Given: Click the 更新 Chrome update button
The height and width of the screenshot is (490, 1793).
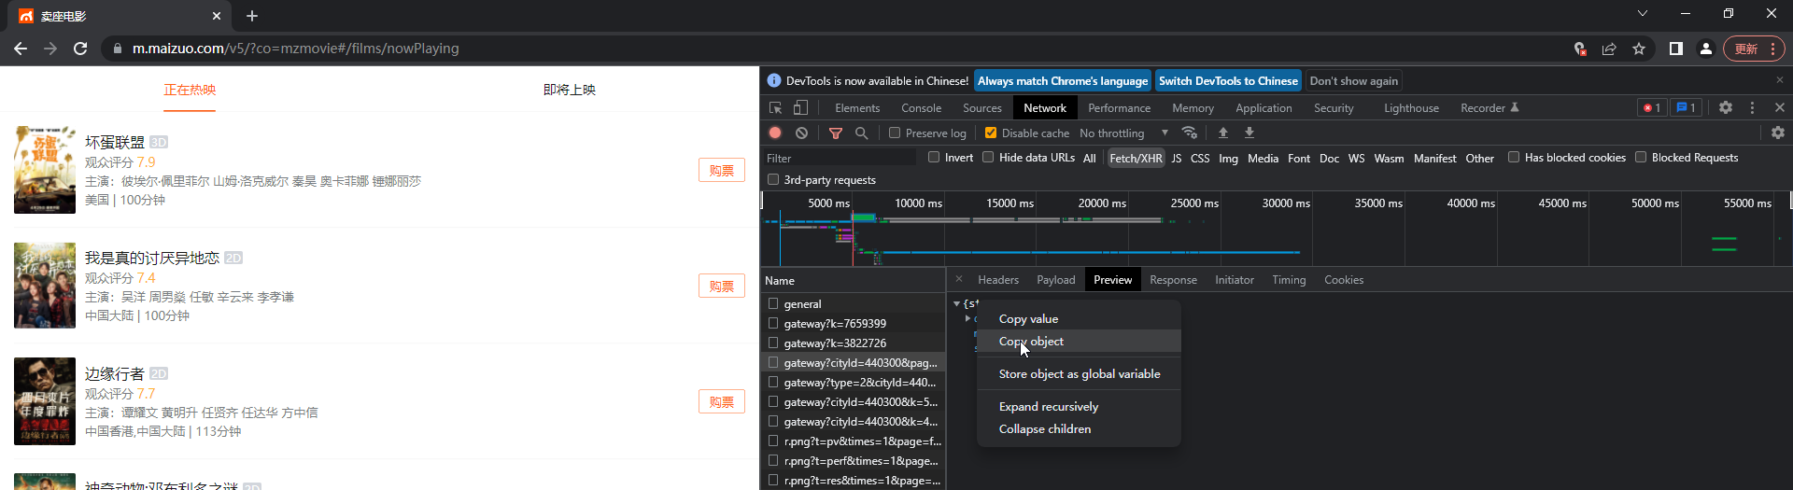Looking at the screenshot, I should click(1754, 49).
